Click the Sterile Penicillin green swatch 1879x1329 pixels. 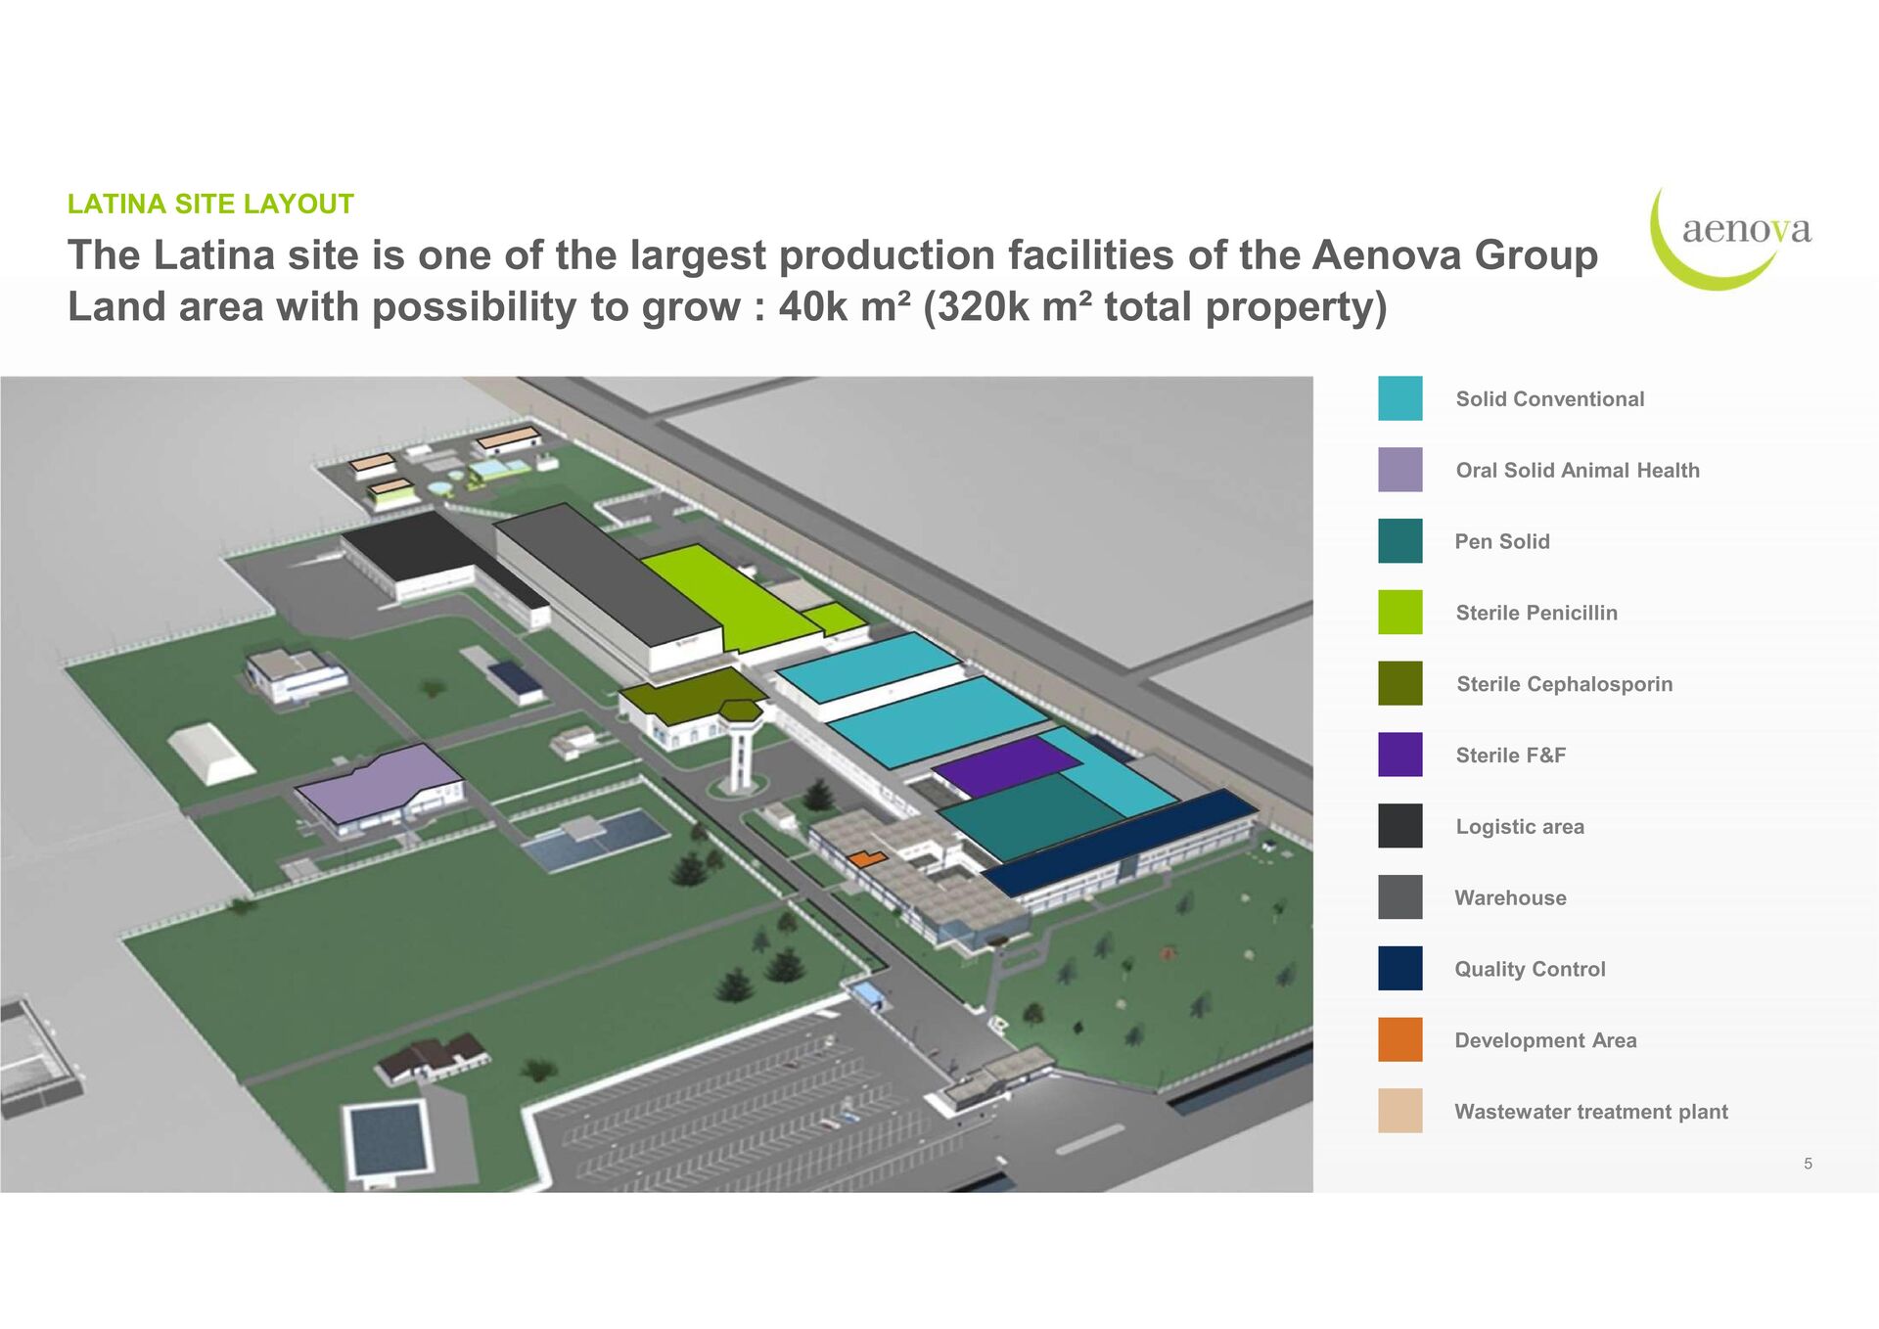click(1399, 613)
